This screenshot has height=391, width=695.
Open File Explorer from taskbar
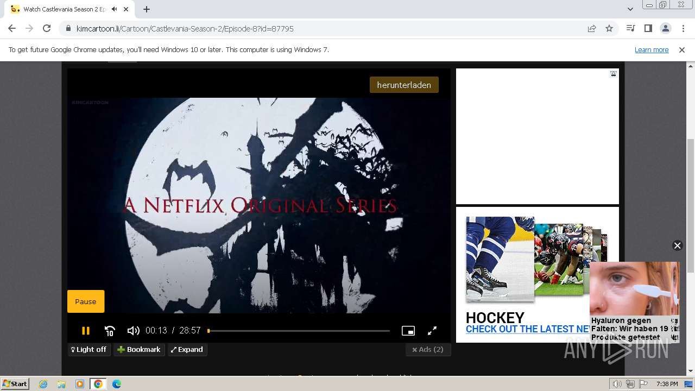(x=61, y=384)
